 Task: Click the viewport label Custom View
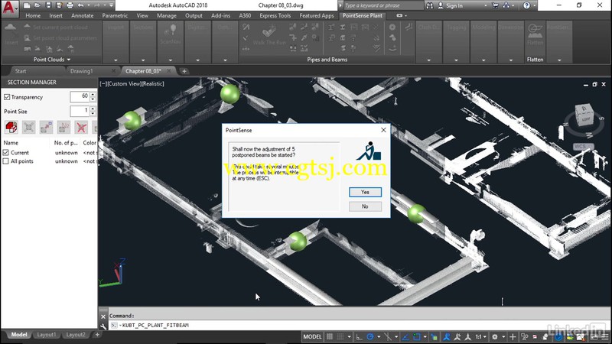[124, 84]
